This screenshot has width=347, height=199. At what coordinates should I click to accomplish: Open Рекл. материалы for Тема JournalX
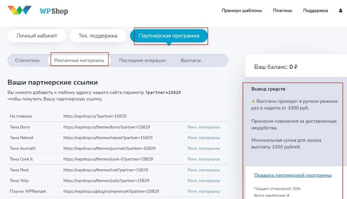[x=204, y=148]
